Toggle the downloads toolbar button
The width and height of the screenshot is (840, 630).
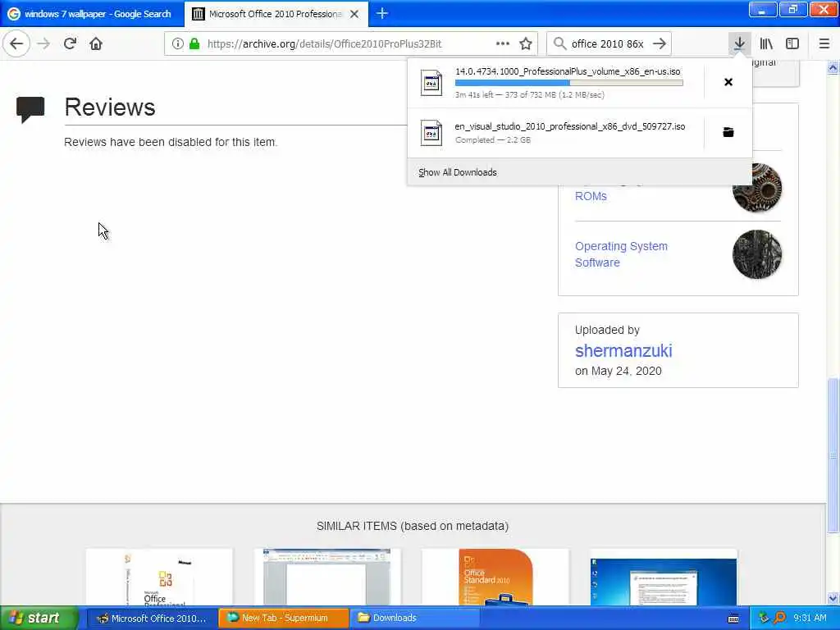(x=739, y=44)
